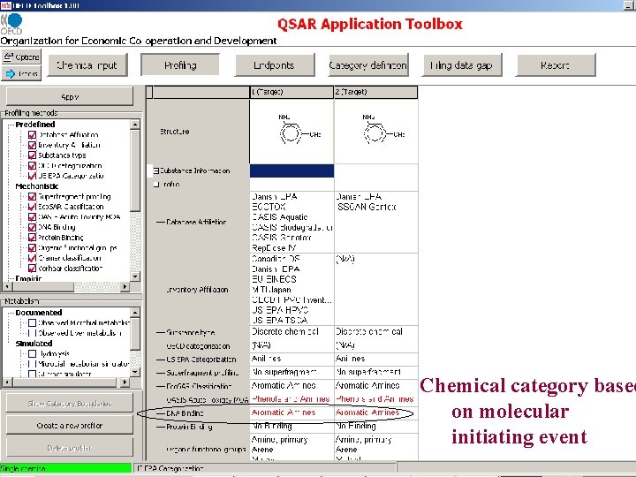
Task: Click highlighted Substance Information cell
Action: [291, 170]
